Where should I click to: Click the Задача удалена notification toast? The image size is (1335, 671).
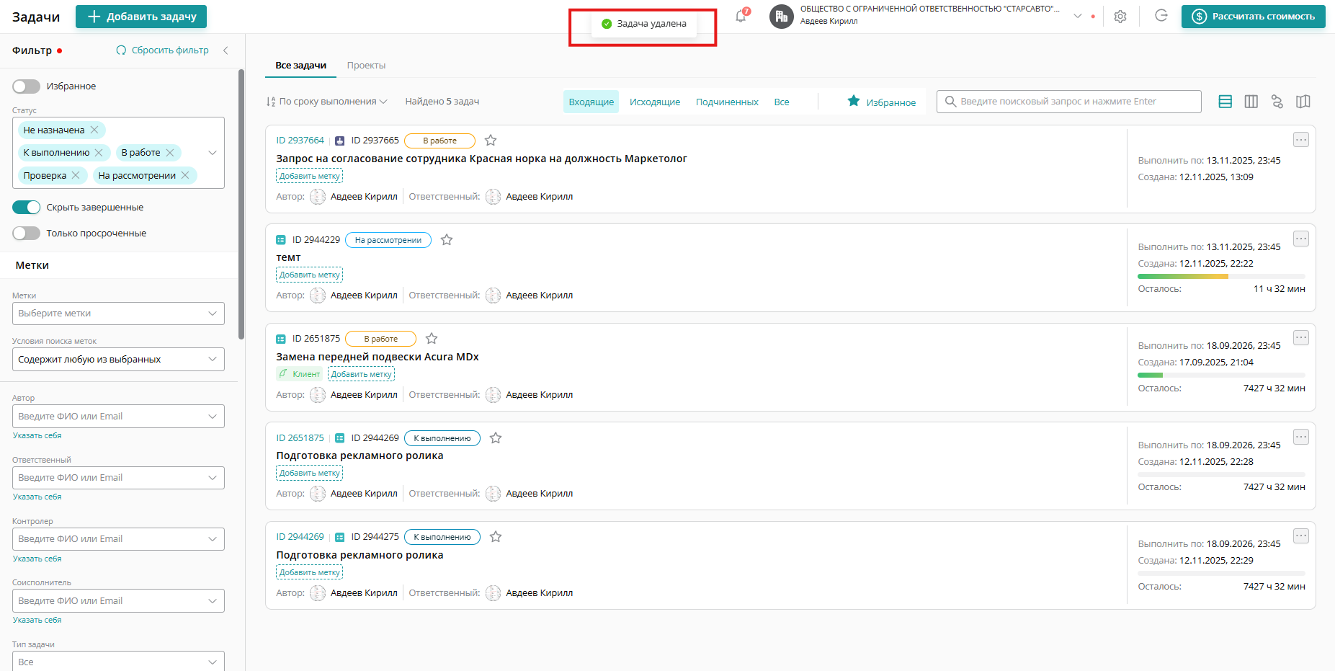[x=643, y=24]
